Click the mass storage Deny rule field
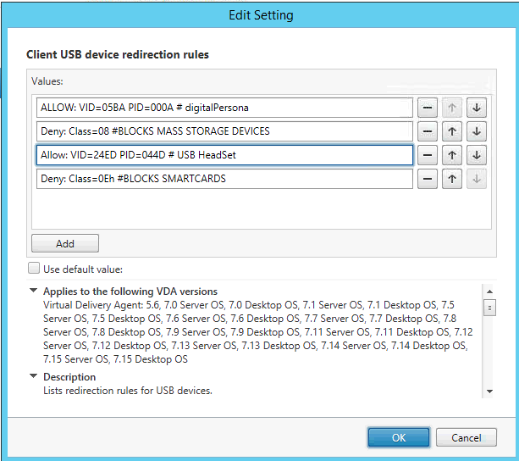The height and width of the screenshot is (461, 519). click(x=224, y=131)
